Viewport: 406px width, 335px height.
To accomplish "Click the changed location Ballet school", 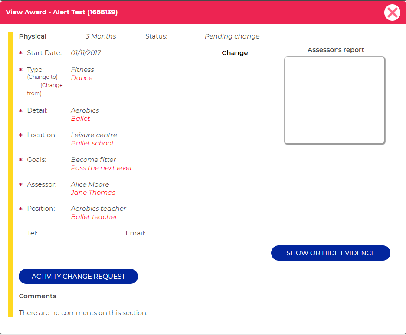I will 92,143.
